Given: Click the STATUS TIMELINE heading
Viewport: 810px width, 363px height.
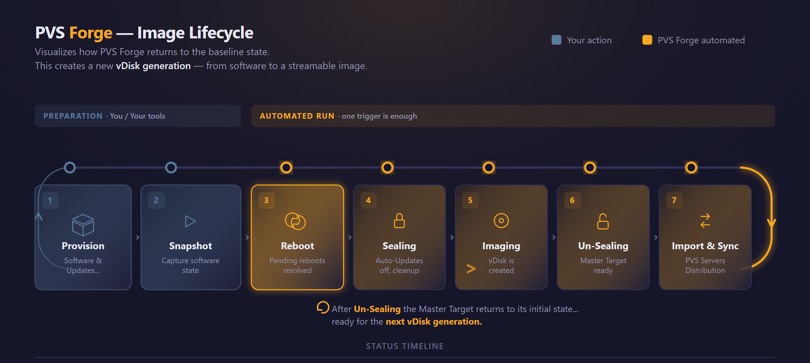Looking at the screenshot, I should [405, 346].
